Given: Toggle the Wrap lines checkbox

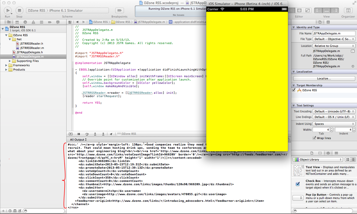Looking at the screenshot, I should coord(314,138).
